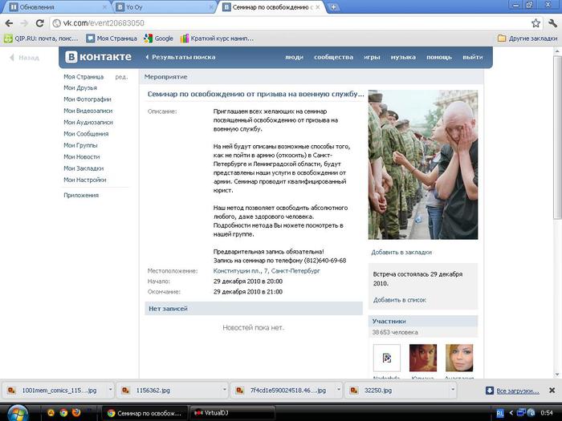This screenshot has height=421, width=562.
Task: Click the event location Конституции пл., 7 link
Action: click(x=267, y=271)
